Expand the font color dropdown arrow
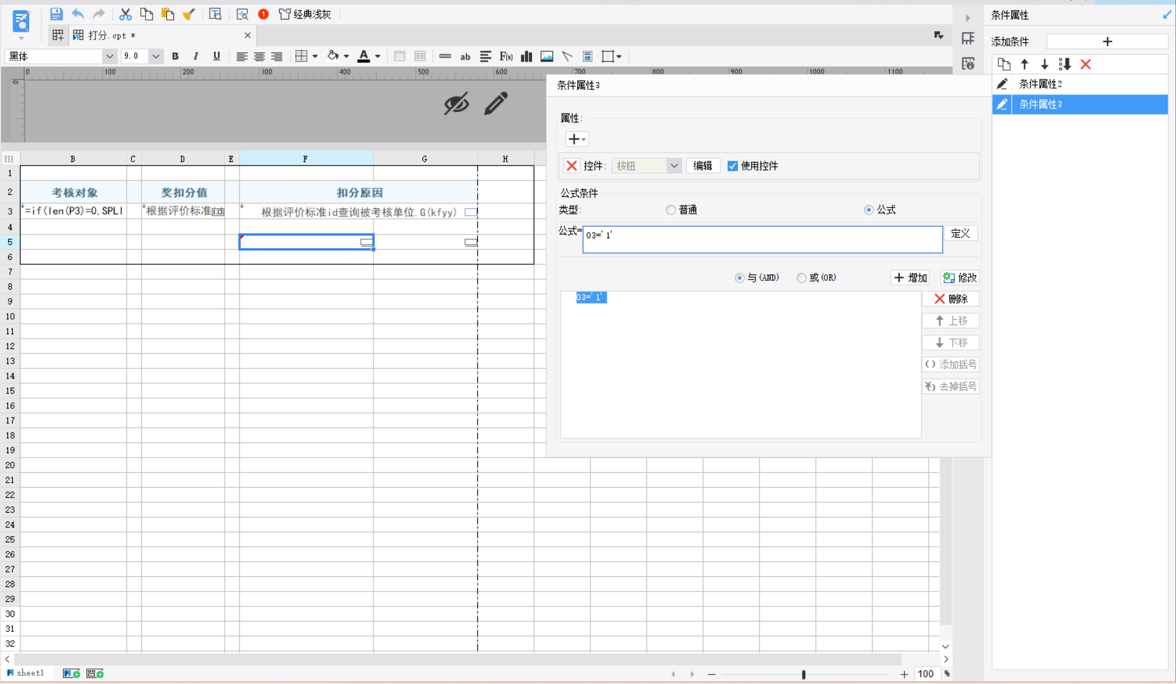This screenshot has height=684, width=1176. click(x=377, y=56)
